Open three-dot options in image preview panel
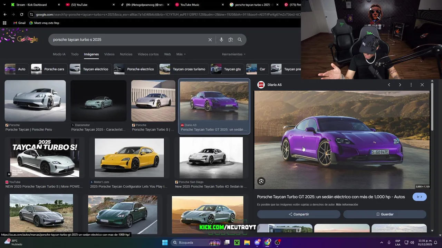Image resolution: width=442 pixels, height=248 pixels. pos(411,85)
